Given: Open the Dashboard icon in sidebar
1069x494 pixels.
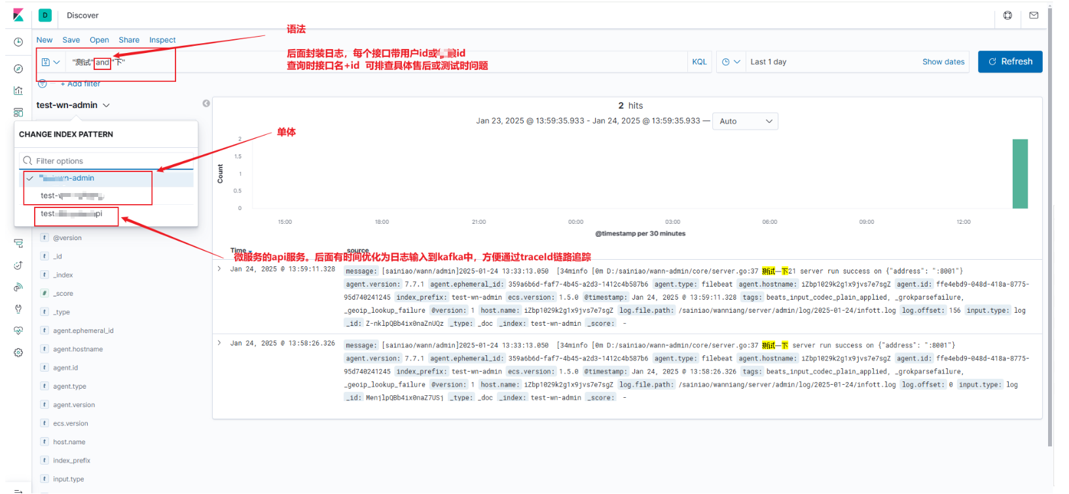Looking at the screenshot, I should coord(18,112).
